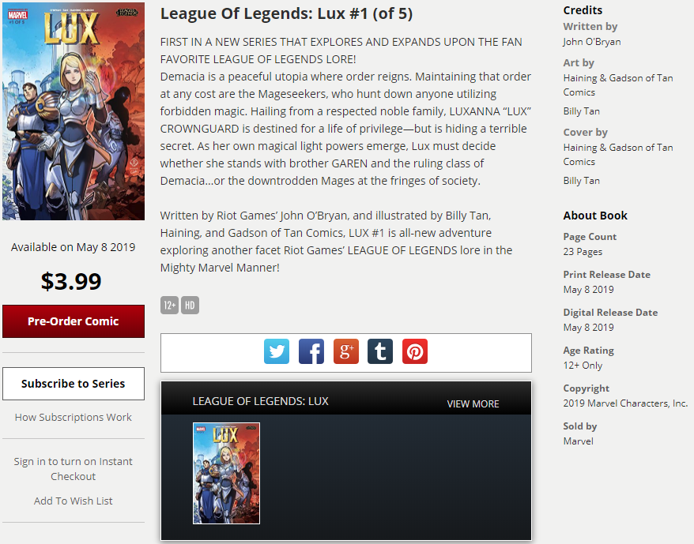
Task: Open How Subscriptions Work link
Action: 74,417
